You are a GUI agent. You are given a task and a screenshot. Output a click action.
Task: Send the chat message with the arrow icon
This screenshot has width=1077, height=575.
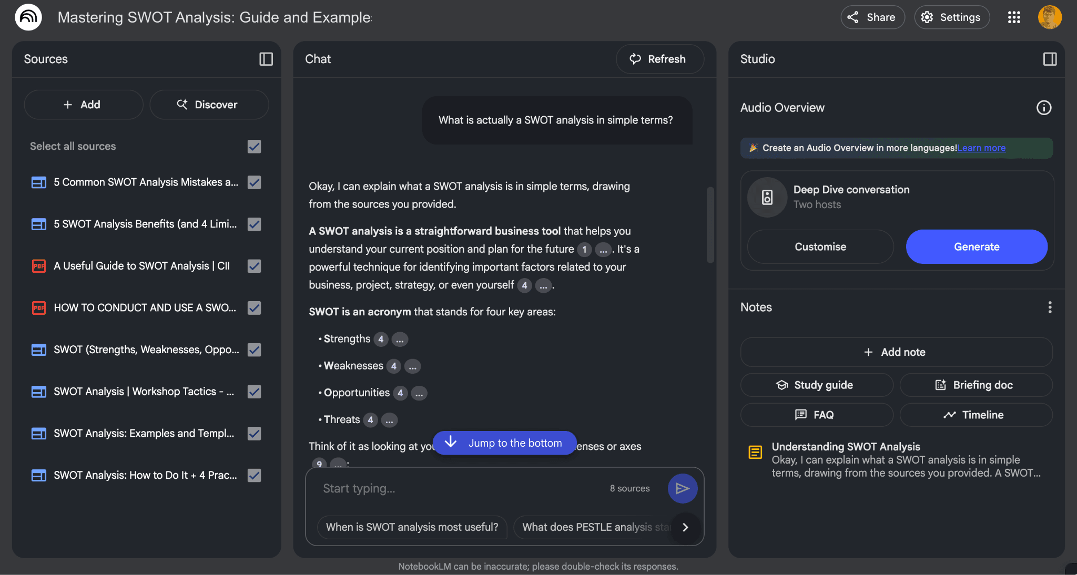coord(682,488)
